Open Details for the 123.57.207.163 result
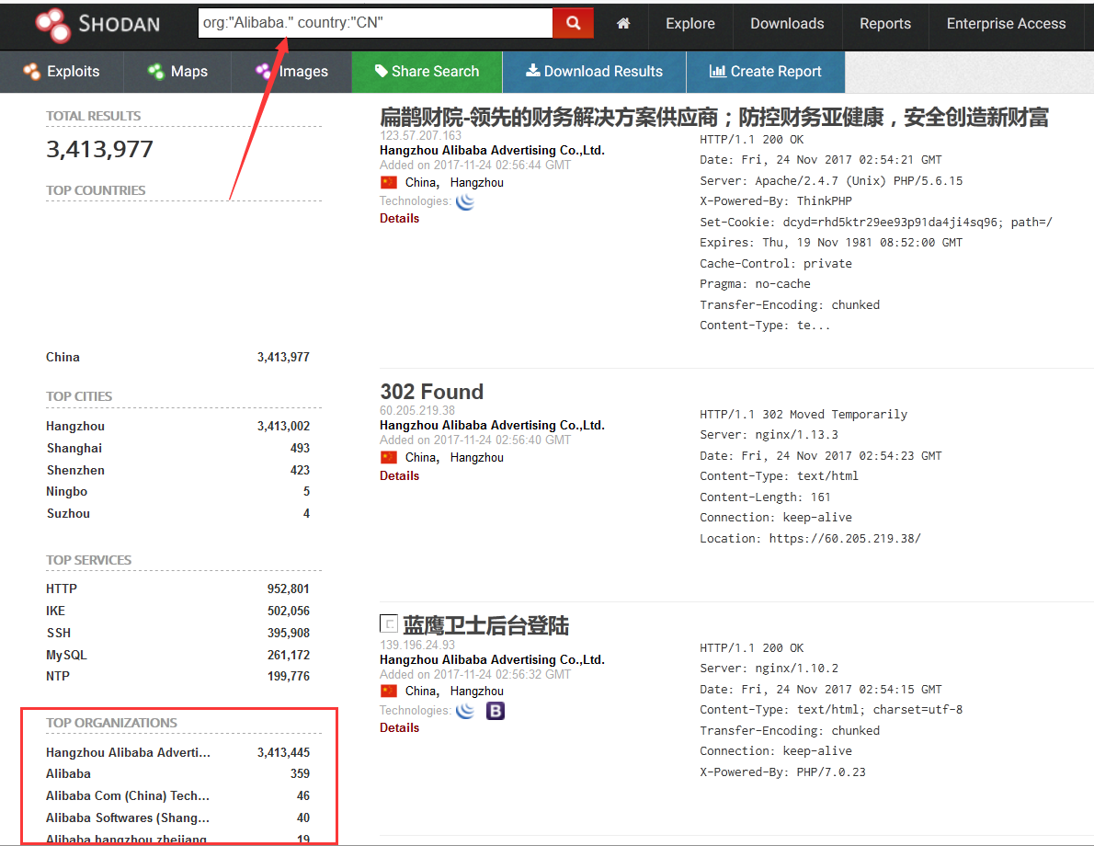This screenshot has height=846, width=1094. [399, 219]
